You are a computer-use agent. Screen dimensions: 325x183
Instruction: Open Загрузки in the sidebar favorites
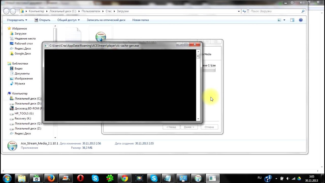[x=20, y=34]
